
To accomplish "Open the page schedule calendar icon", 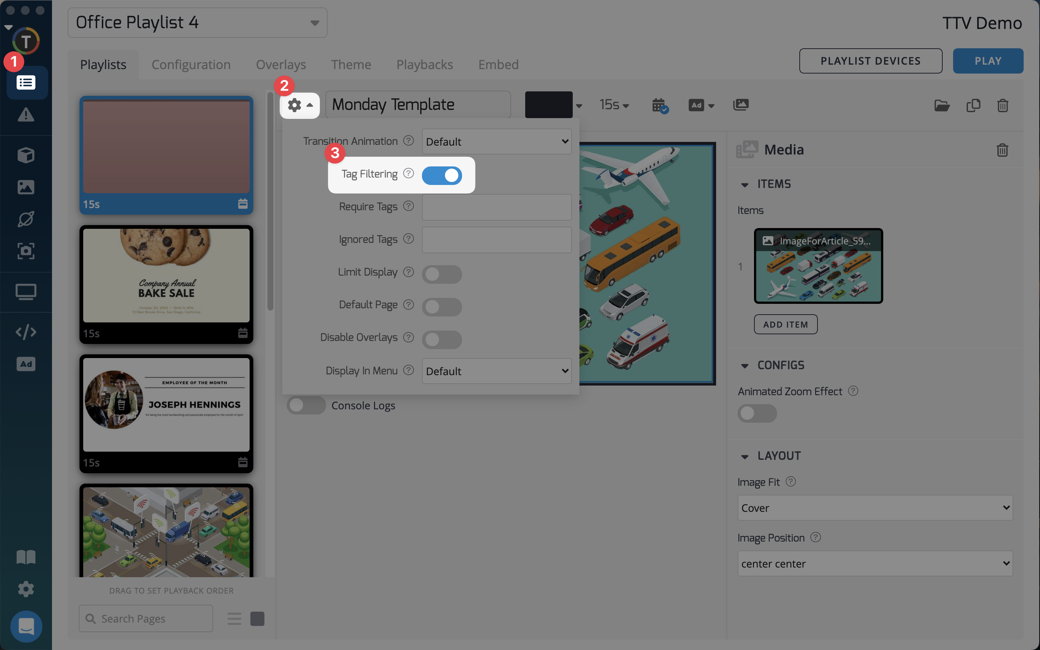I will point(659,105).
